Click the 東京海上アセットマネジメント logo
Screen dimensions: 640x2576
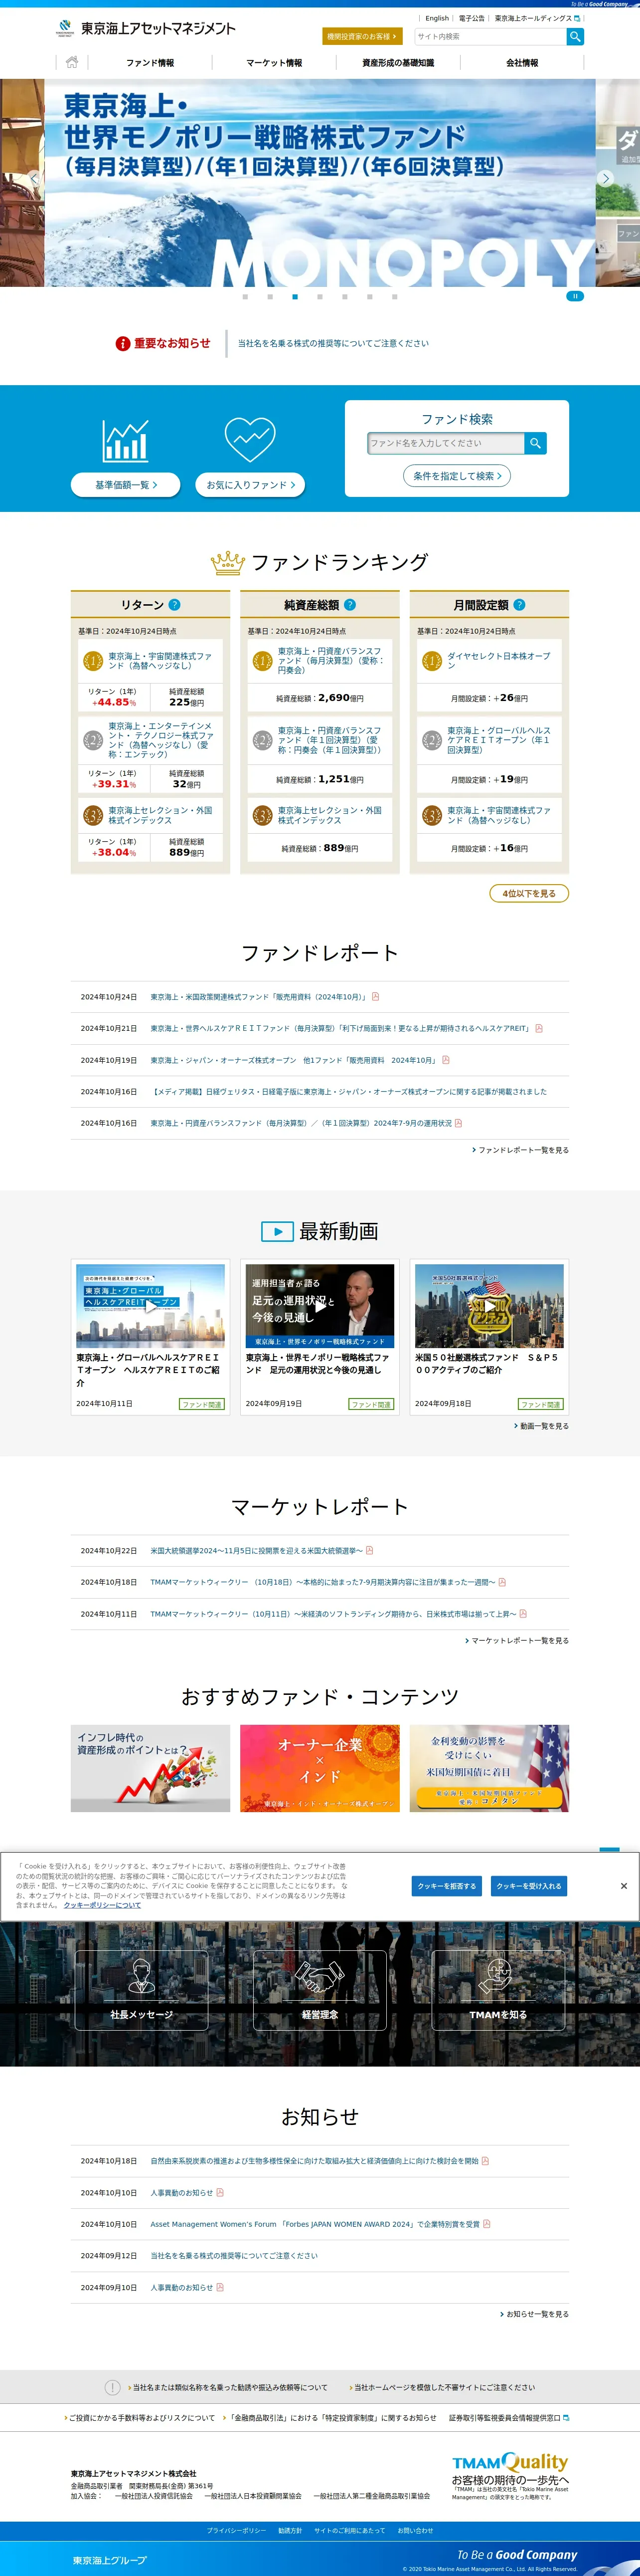point(147,28)
